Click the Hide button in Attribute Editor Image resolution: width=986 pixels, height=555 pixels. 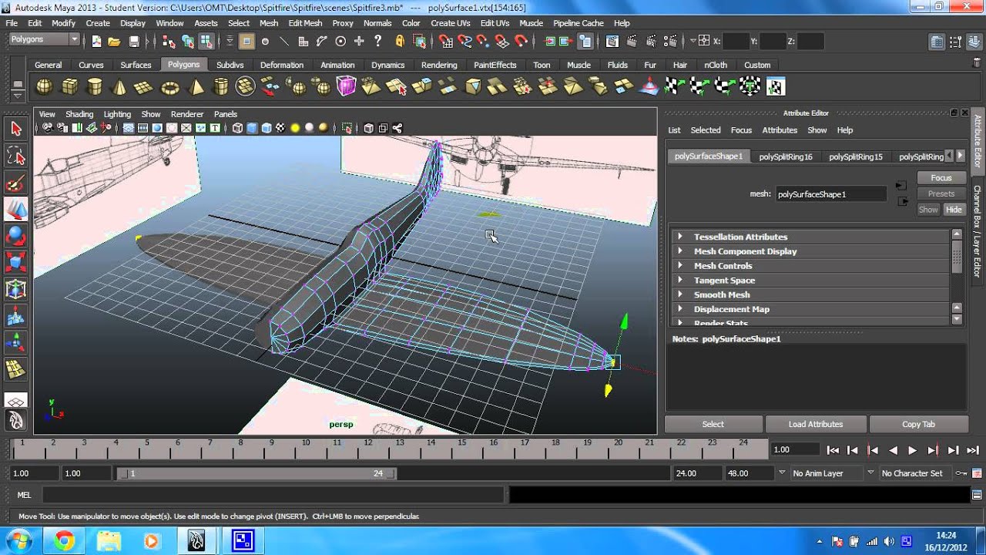coord(954,210)
